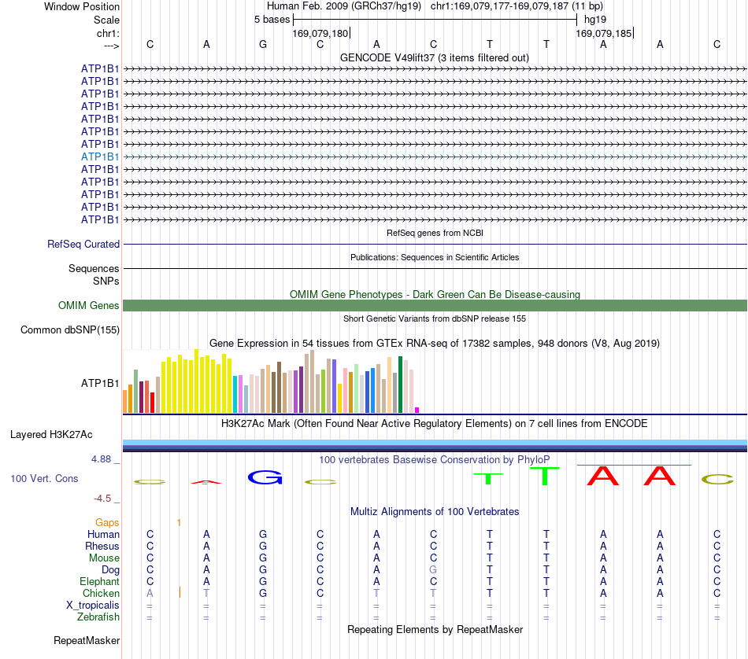Click the green OMIM Genes bar
The height and width of the screenshot is (659, 748).
tap(435, 305)
